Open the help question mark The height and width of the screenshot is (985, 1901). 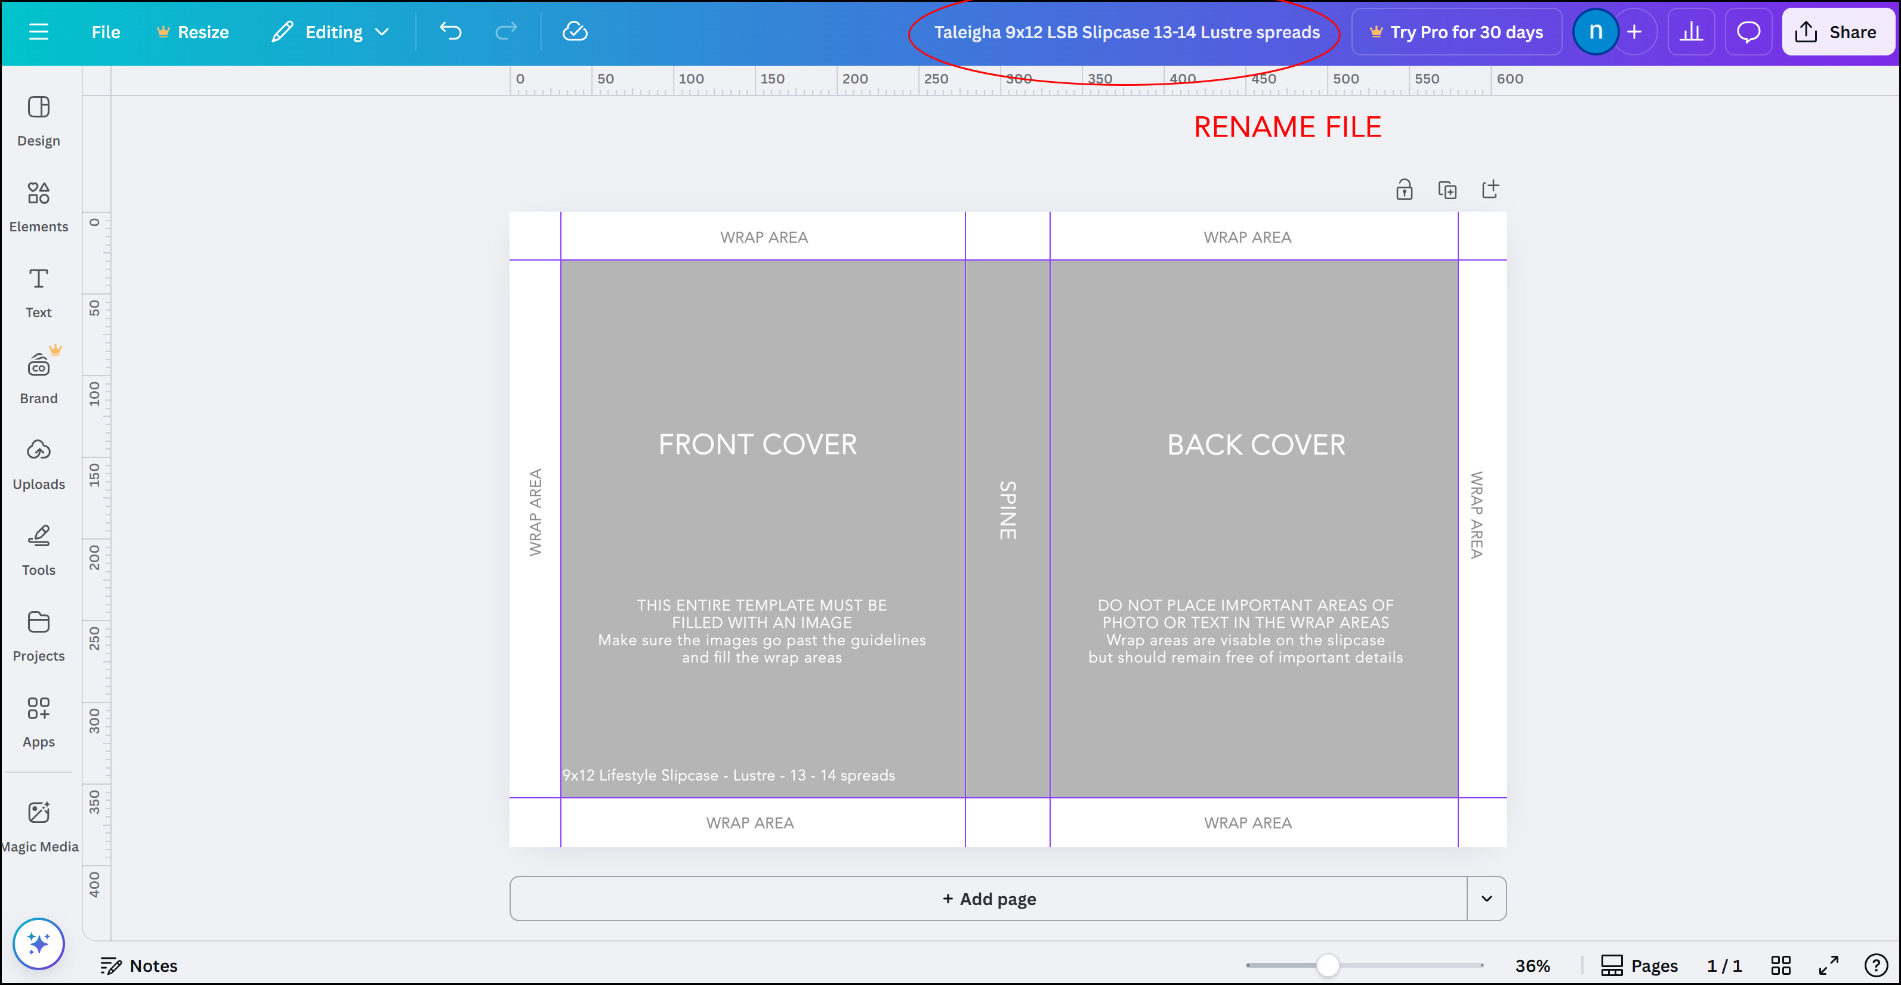pyautogui.click(x=1875, y=965)
